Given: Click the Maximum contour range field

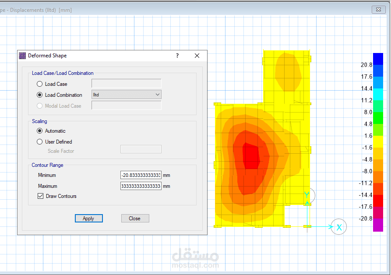Looking at the screenshot, I should [x=141, y=186].
